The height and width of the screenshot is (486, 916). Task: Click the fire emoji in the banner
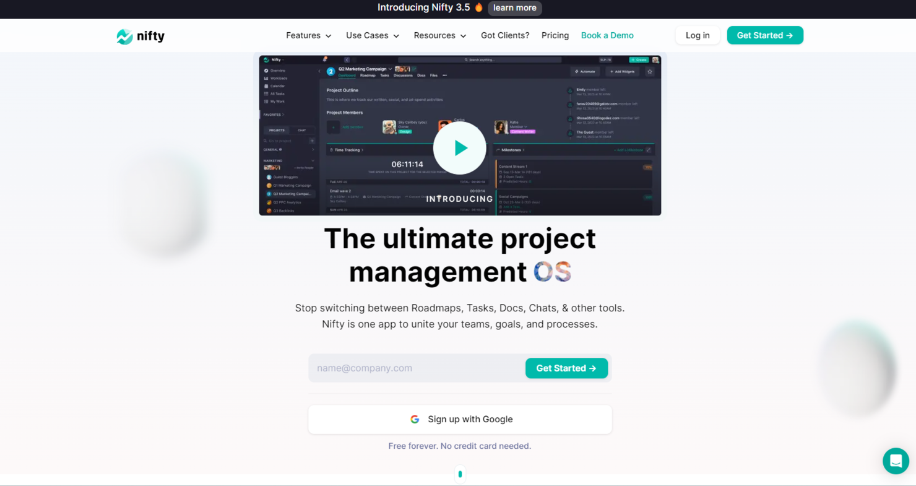coord(478,7)
